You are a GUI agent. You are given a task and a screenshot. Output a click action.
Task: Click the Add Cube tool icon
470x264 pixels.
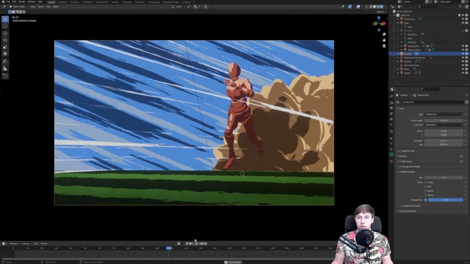[5, 76]
